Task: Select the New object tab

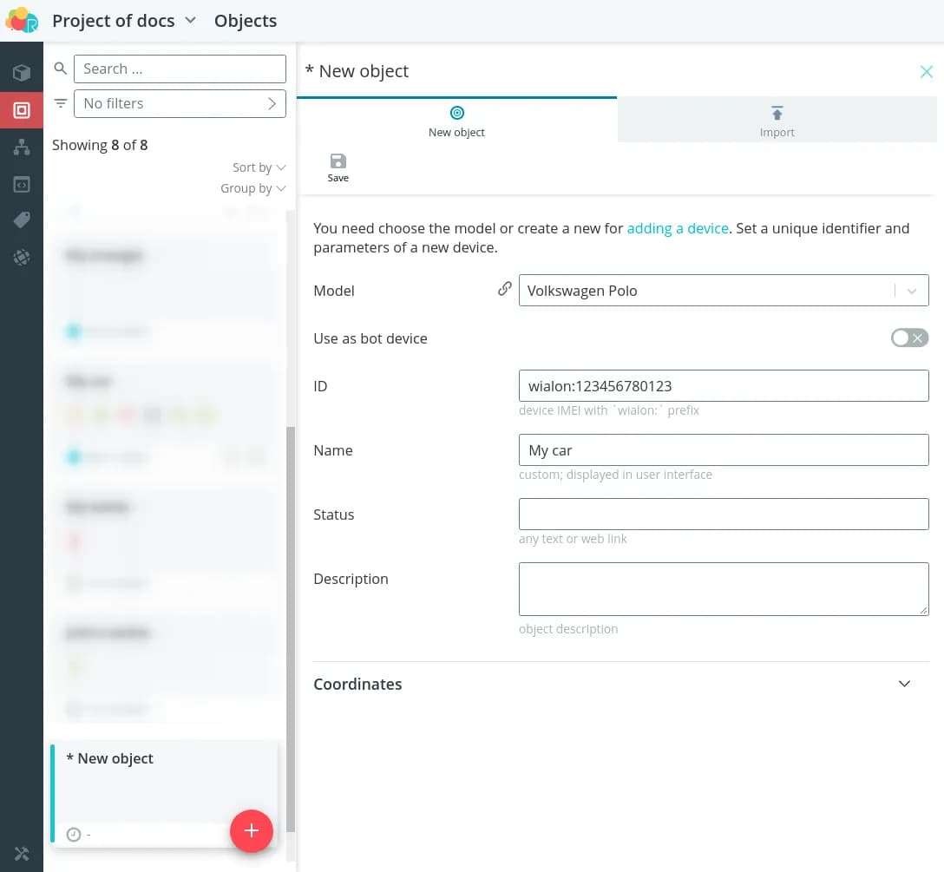Action: pos(456,121)
